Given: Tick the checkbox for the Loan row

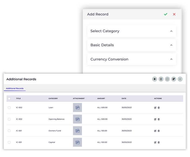Looking at the screenshot, I should click(x=9, y=107).
